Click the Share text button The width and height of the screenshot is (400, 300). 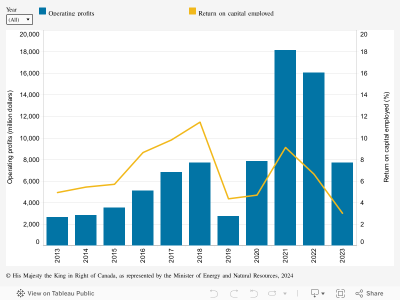374,293
